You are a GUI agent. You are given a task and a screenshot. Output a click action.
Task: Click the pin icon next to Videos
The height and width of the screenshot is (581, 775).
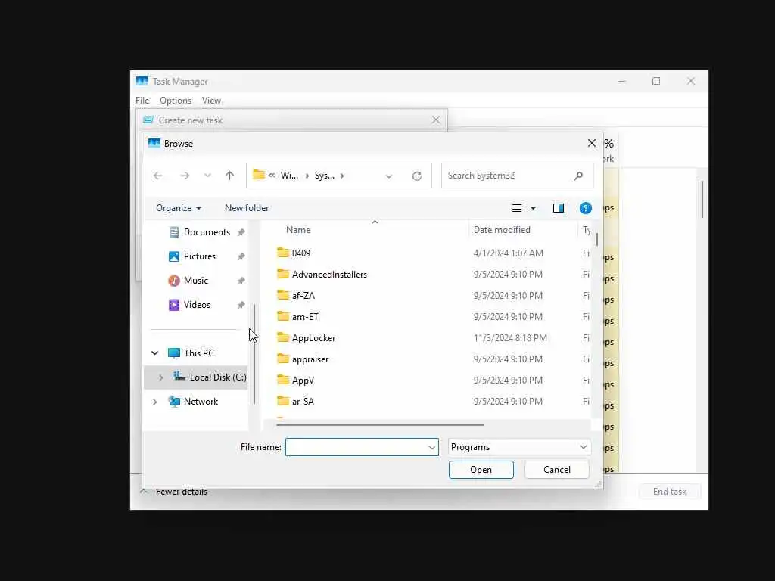pyautogui.click(x=241, y=305)
